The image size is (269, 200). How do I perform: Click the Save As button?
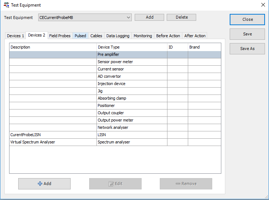(247, 49)
